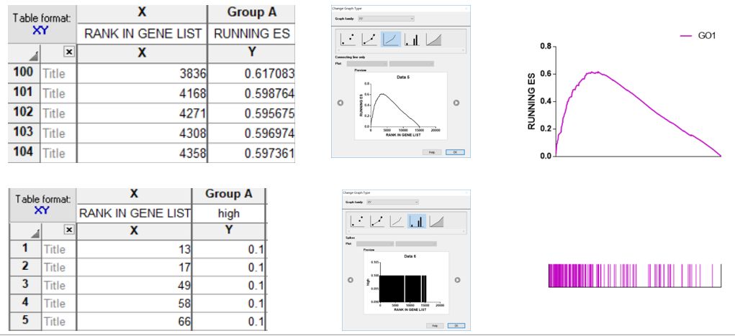Open Graph family dropdown in Data 6 dialog

(392, 202)
